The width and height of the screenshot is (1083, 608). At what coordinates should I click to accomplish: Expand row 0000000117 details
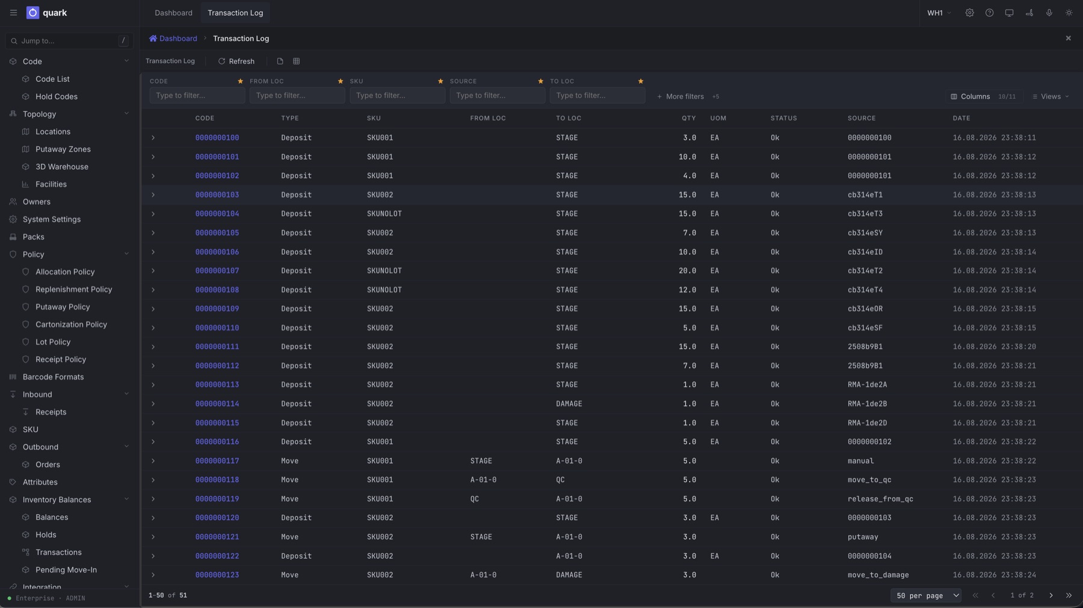click(153, 461)
